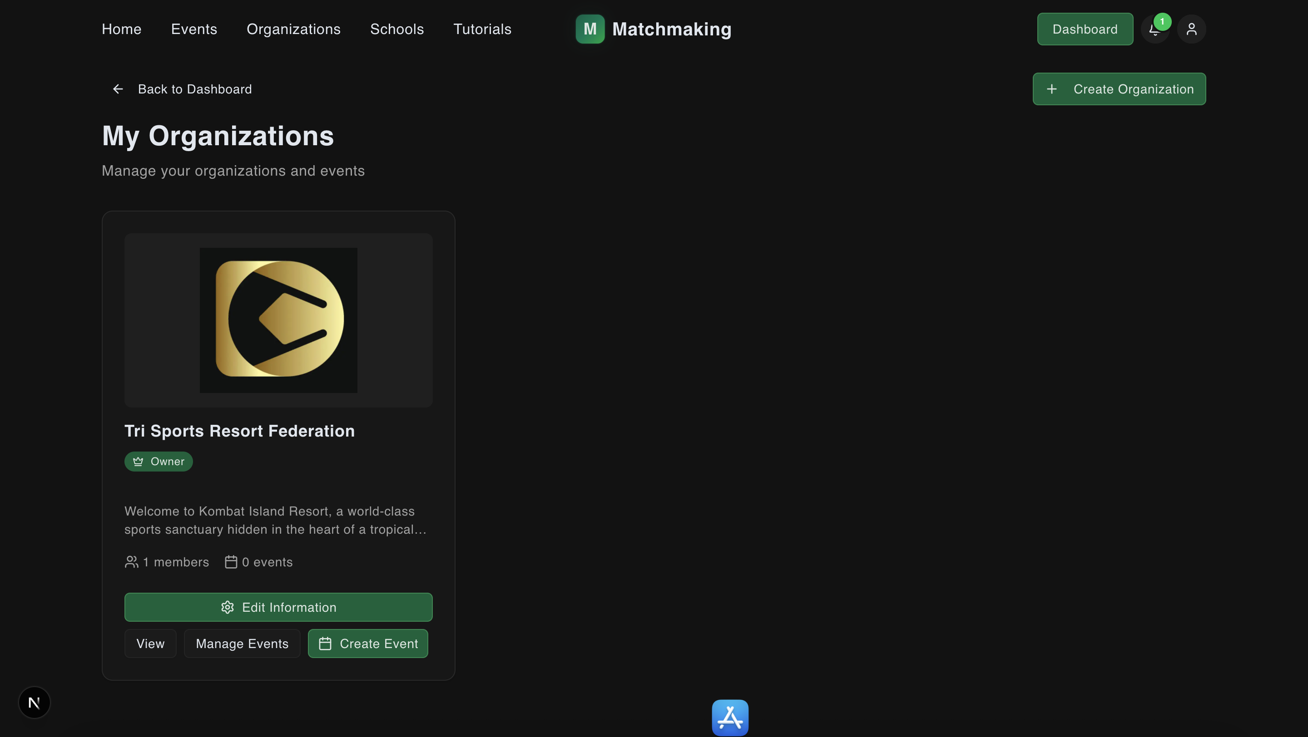Image resolution: width=1308 pixels, height=737 pixels.
Task: Open the Tutorials nav item
Action: click(x=482, y=29)
